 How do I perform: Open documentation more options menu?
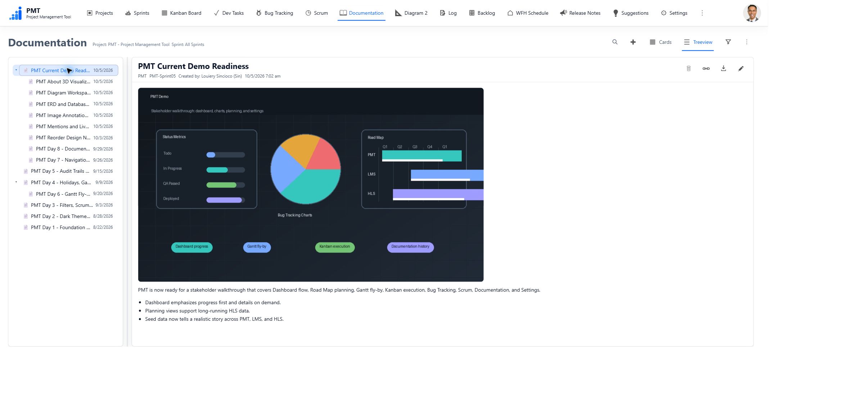click(x=746, y=42)
